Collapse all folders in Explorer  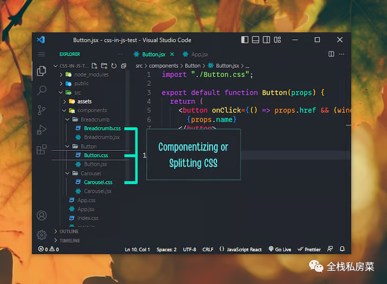click(x=123, y=66)
